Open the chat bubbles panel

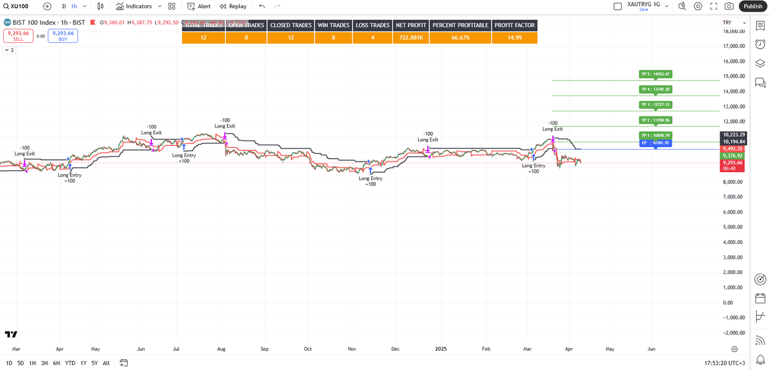pos(760,83)
